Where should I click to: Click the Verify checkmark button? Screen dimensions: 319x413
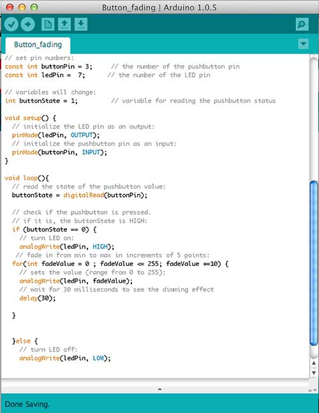coord(11,24)
